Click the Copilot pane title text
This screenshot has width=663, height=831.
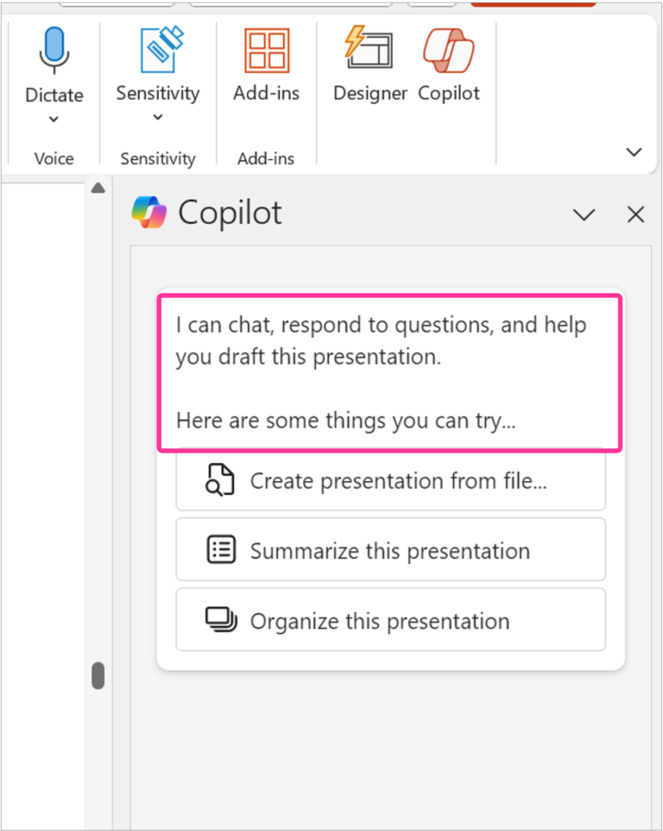tap(230, 213)
